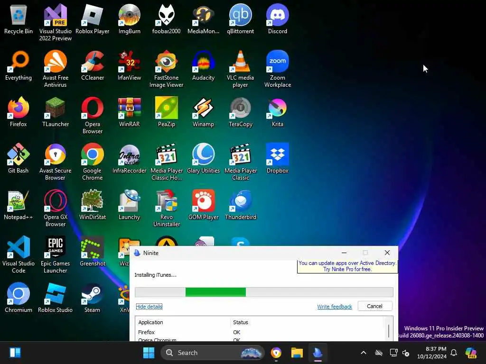Select the Zoom Workplace icon

277,69
